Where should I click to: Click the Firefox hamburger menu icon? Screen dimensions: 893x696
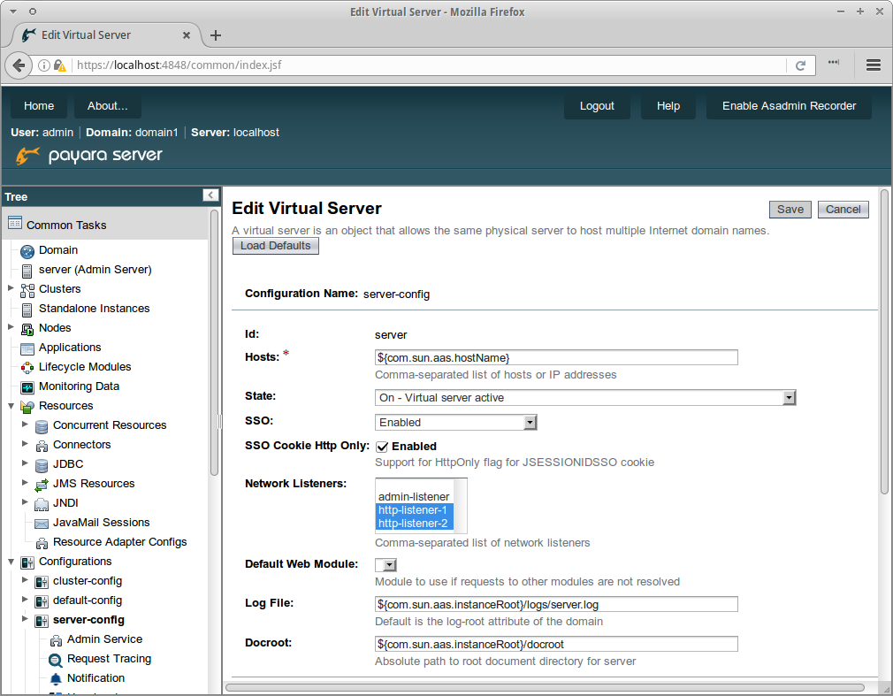[874, 65]
